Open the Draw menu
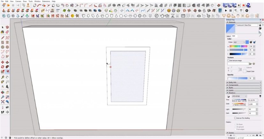The width and height of the screenshot is (264, 139). (x=25, y=1)
